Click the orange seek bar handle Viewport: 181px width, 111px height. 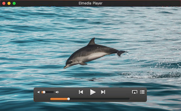(x=69, y=99)
